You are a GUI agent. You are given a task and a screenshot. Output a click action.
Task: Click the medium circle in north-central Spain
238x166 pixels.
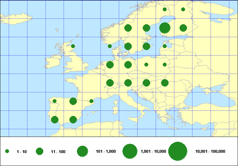click(73, 101)
